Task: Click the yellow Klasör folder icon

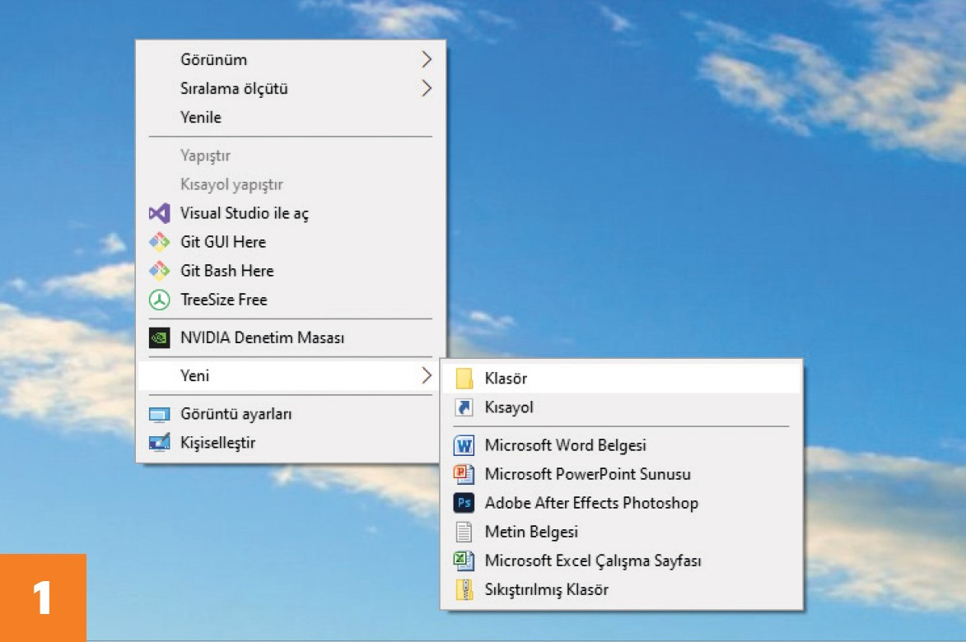Action: pyautogui.click(x=464, y=379)
